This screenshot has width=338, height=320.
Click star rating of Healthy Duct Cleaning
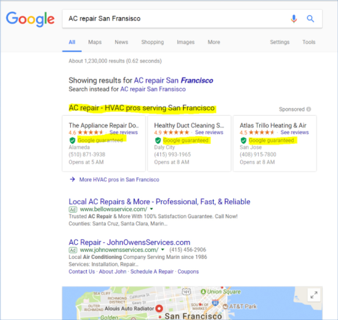[x=176, y=132]
